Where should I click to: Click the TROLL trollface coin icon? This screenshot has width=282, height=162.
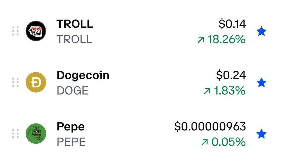coord(36,31)
